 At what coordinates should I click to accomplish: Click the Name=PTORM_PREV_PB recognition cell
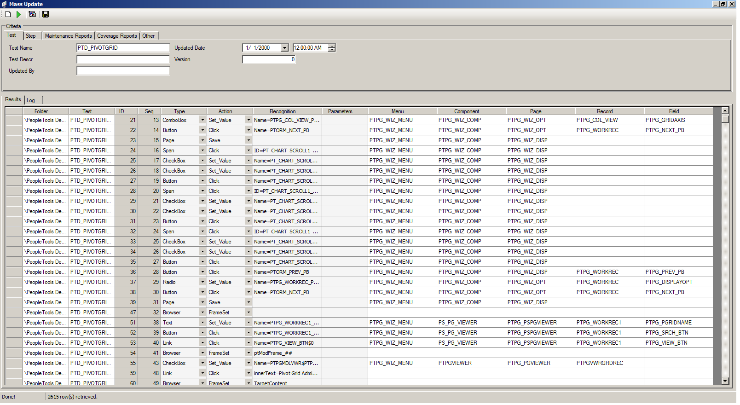tap(287, 272)
